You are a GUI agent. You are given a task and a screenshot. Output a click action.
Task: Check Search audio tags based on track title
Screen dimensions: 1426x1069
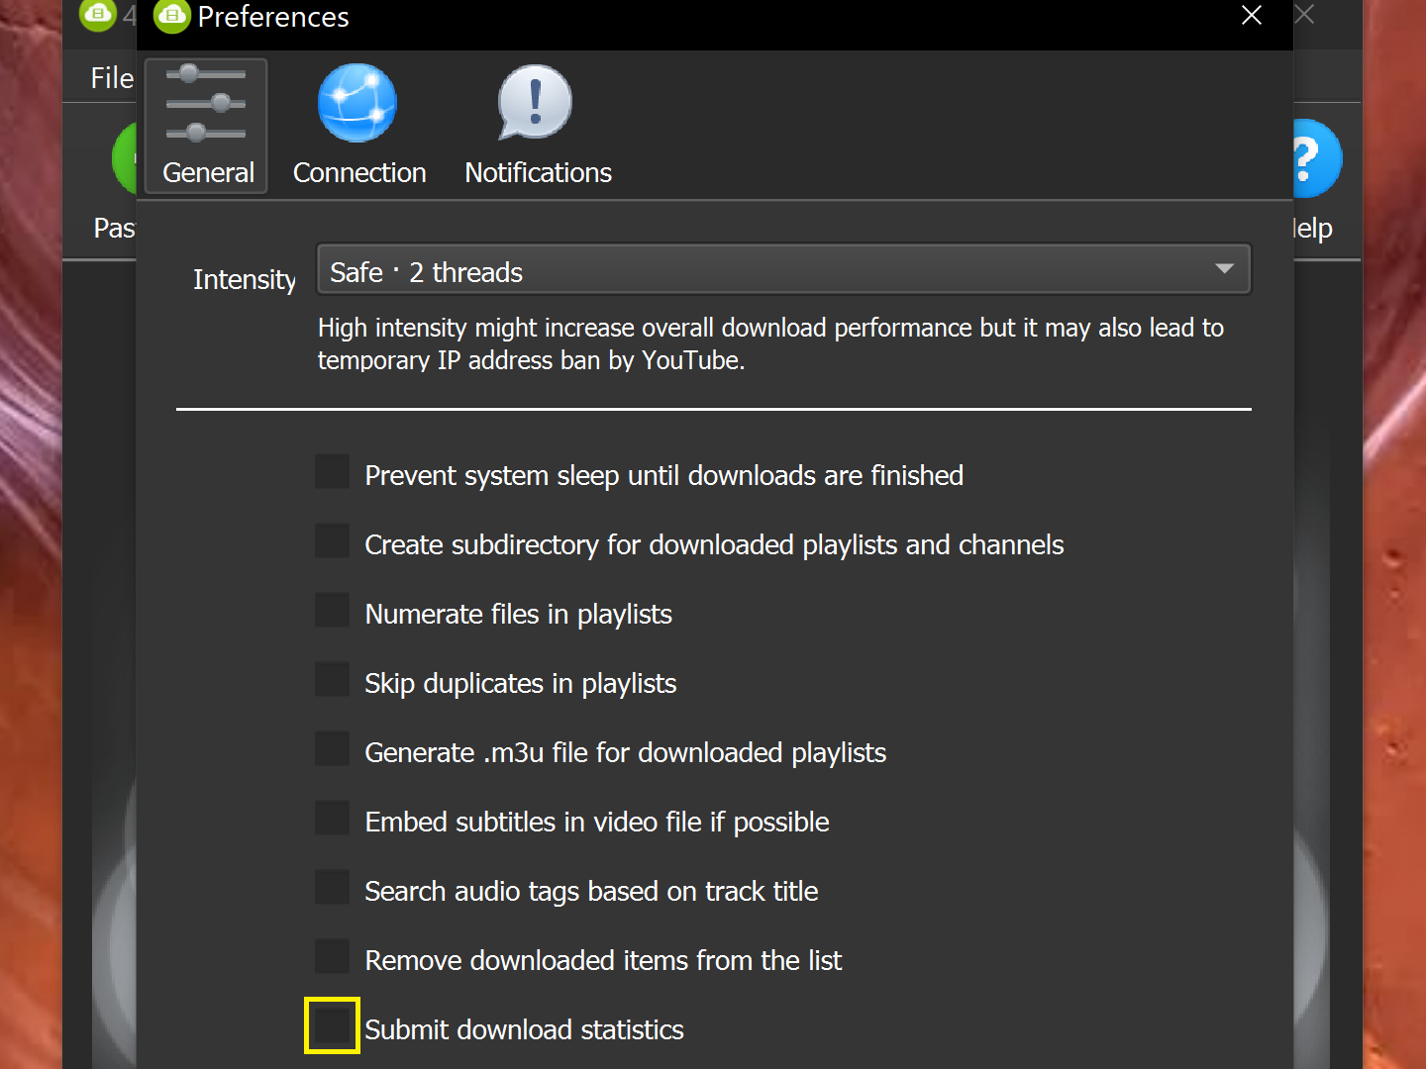333,888
